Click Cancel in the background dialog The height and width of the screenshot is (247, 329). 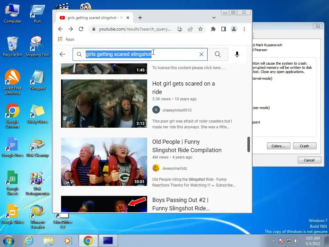(x=309, y=160)
